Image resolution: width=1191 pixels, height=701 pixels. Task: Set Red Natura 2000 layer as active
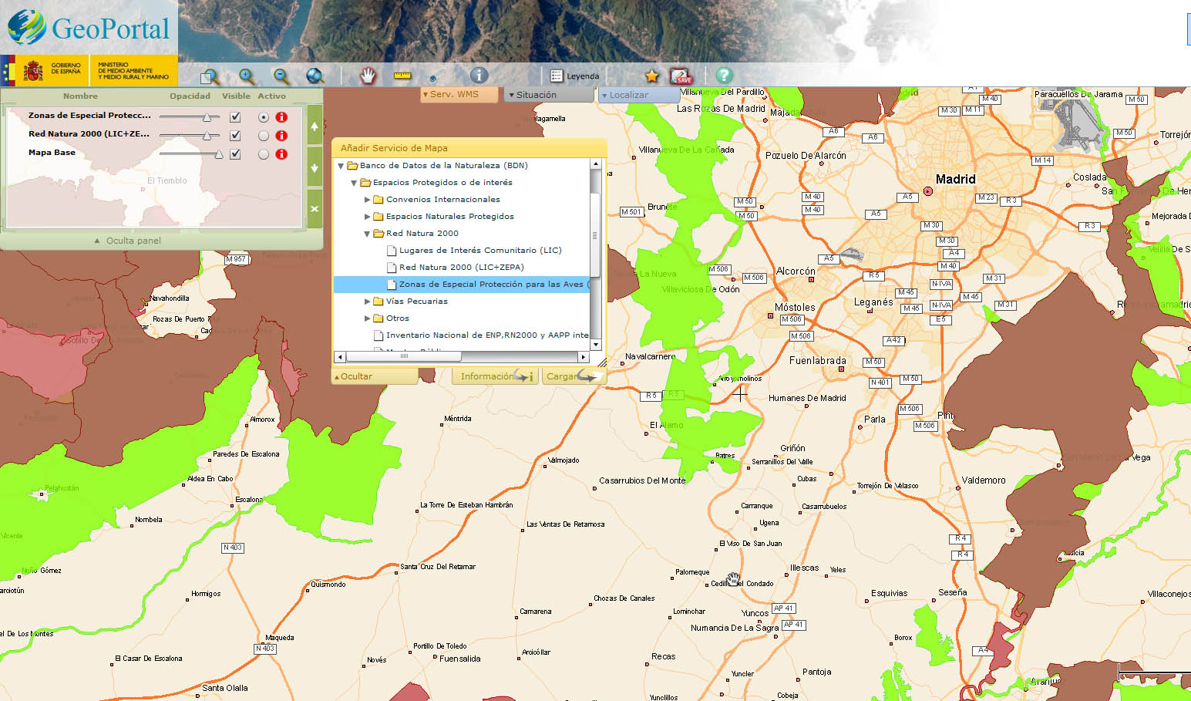[x=264, y=136]
